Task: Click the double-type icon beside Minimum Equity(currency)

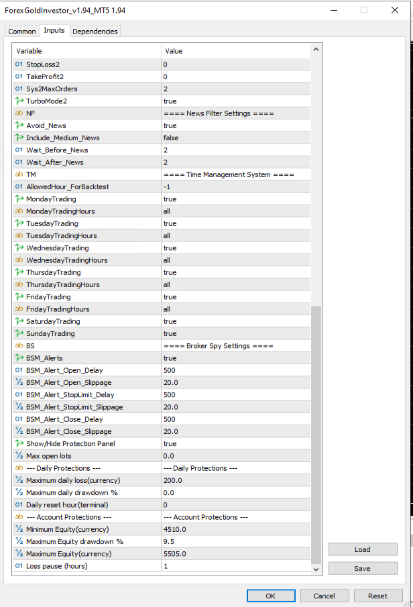Action: pyautogui.click(x=19, y=529)
